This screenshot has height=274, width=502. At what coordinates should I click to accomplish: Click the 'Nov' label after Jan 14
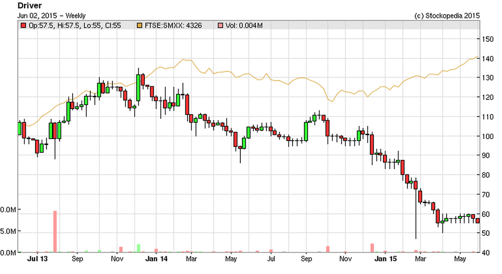coord(345,259)
